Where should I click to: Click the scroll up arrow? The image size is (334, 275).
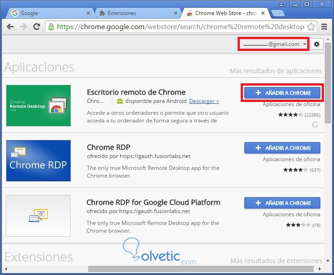[328, 39]
